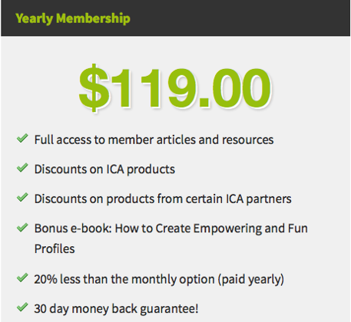
Task: Click text about discounts from certain ICA partners
Action: [x=163, y=199]
